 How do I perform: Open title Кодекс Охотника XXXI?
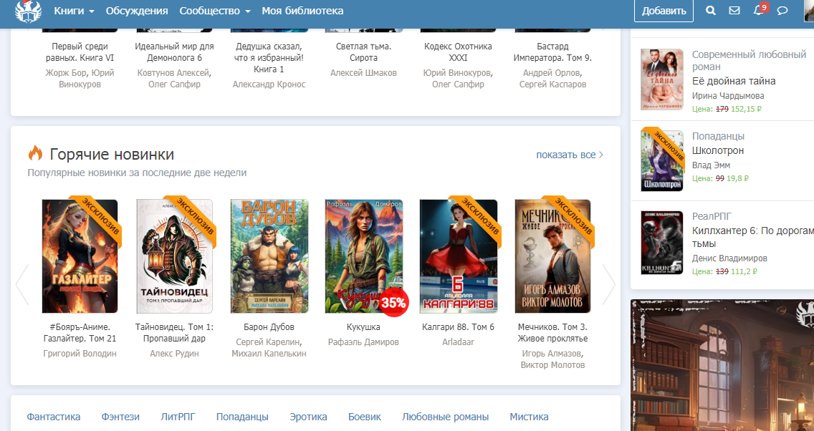(459, 52)
